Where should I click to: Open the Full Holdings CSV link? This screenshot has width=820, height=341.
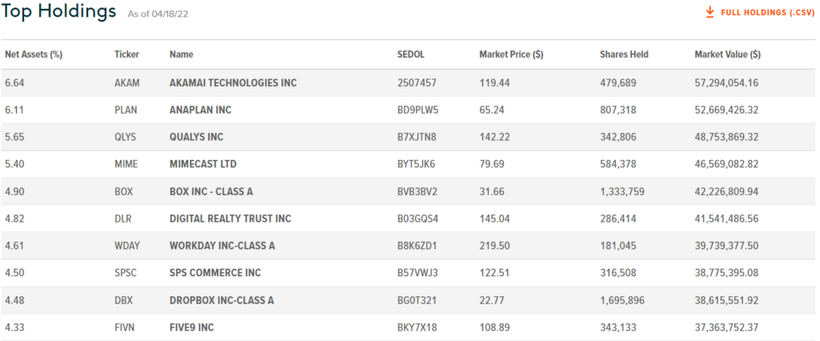point(767,13)
